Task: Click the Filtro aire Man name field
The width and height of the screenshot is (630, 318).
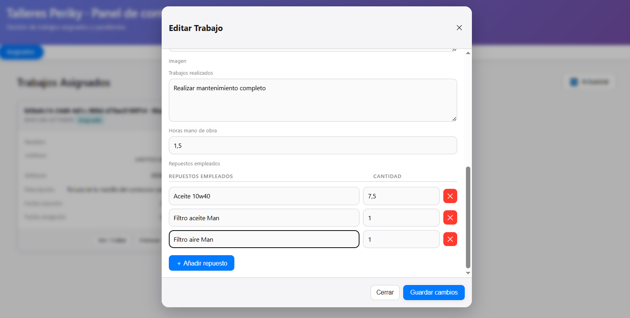Action: [264, 239]
